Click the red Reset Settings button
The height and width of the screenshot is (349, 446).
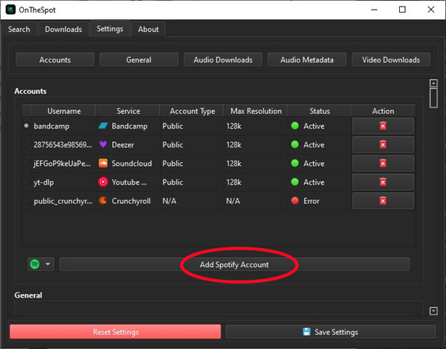click(115, 332)
